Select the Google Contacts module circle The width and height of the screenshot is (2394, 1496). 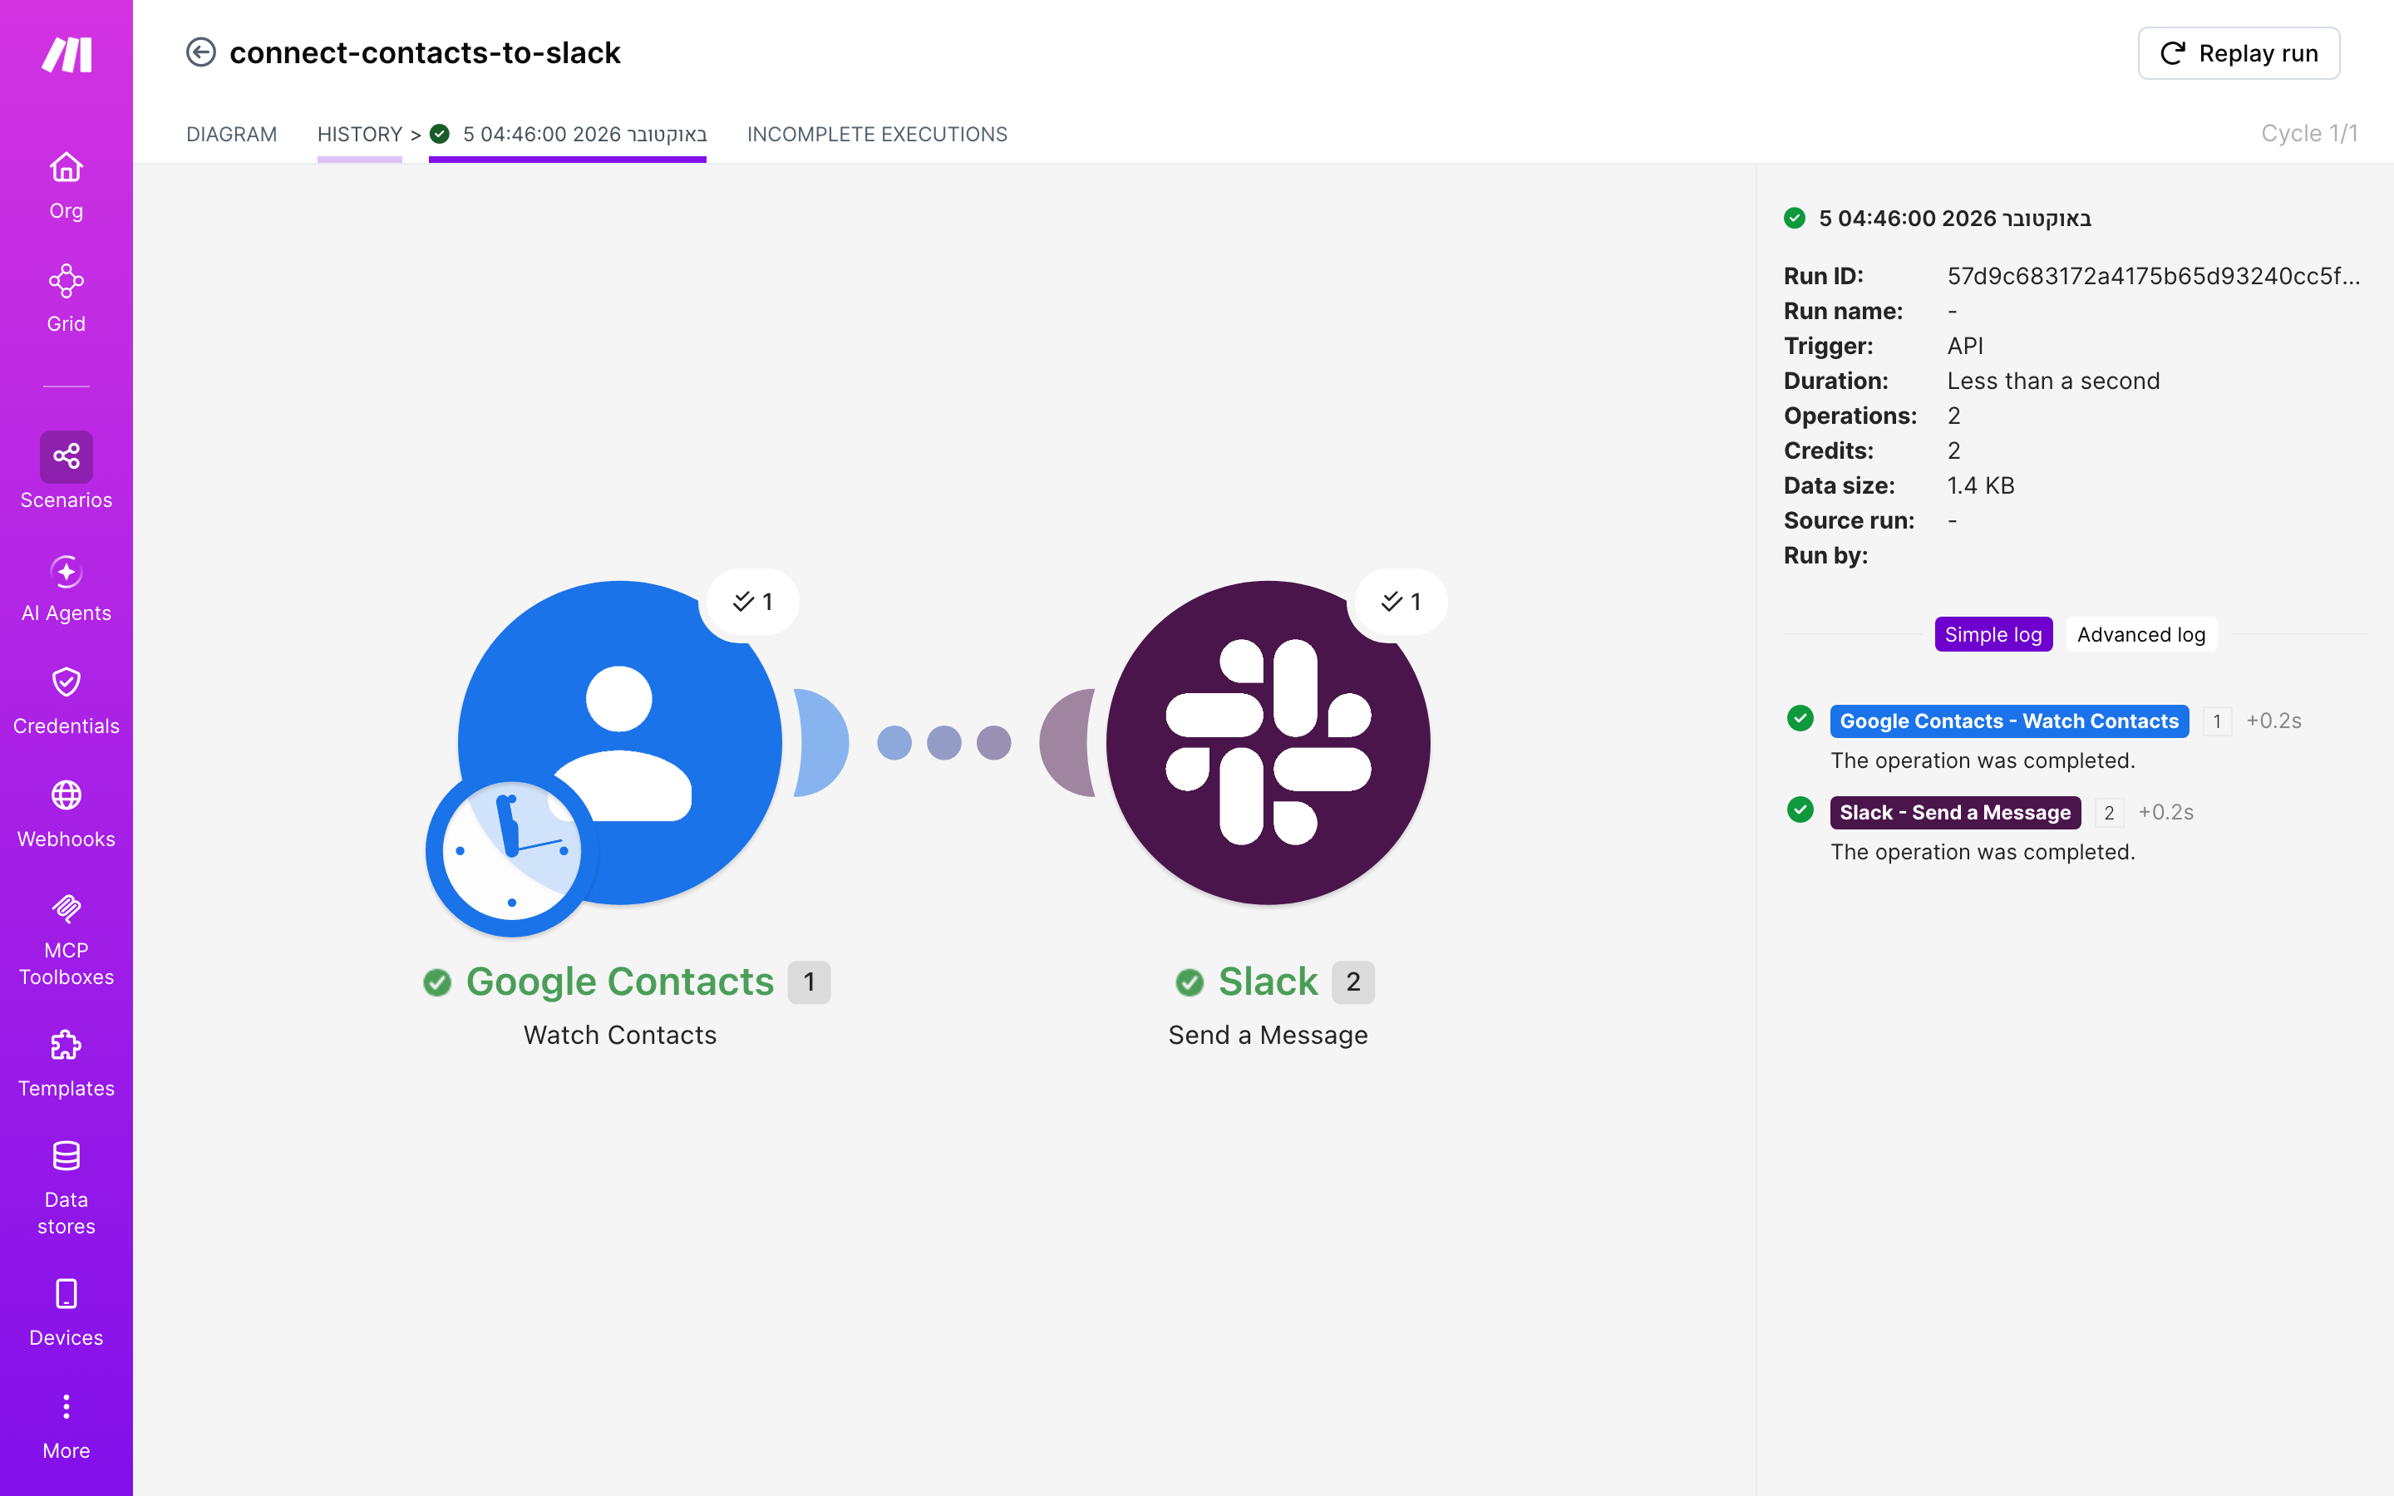[620, 742]
